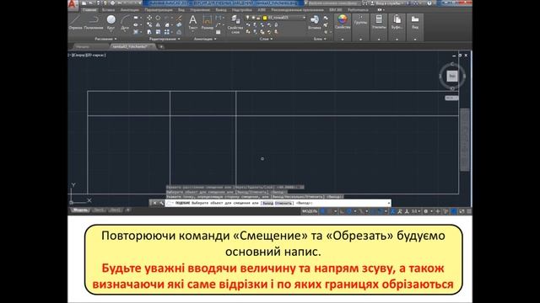Expand the Свойства panel arrow
The image size is (540, 303).
point(343,40)
